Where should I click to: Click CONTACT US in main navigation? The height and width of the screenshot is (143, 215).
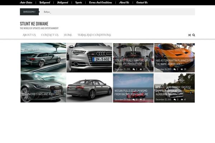(50, 35)
